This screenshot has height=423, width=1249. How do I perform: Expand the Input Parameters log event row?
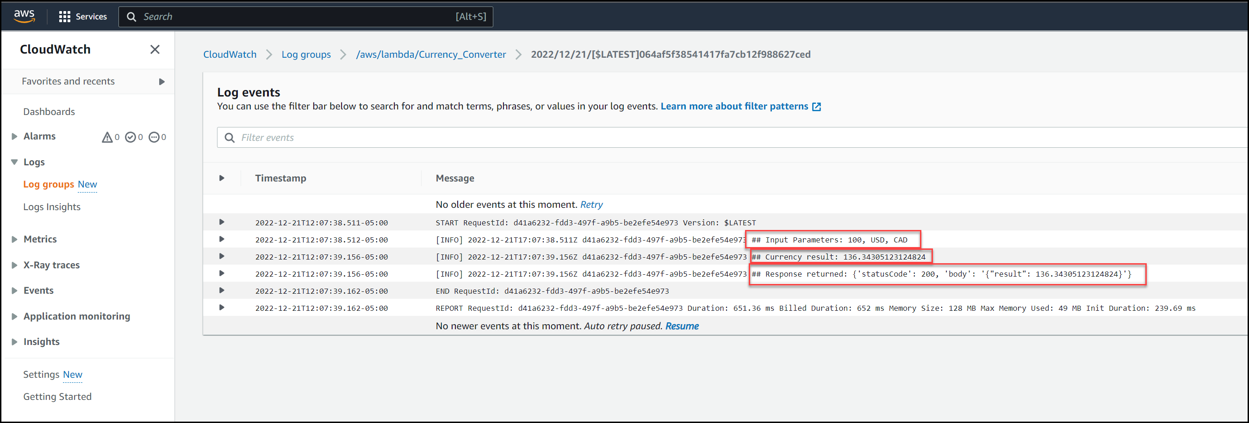[222, 239]
